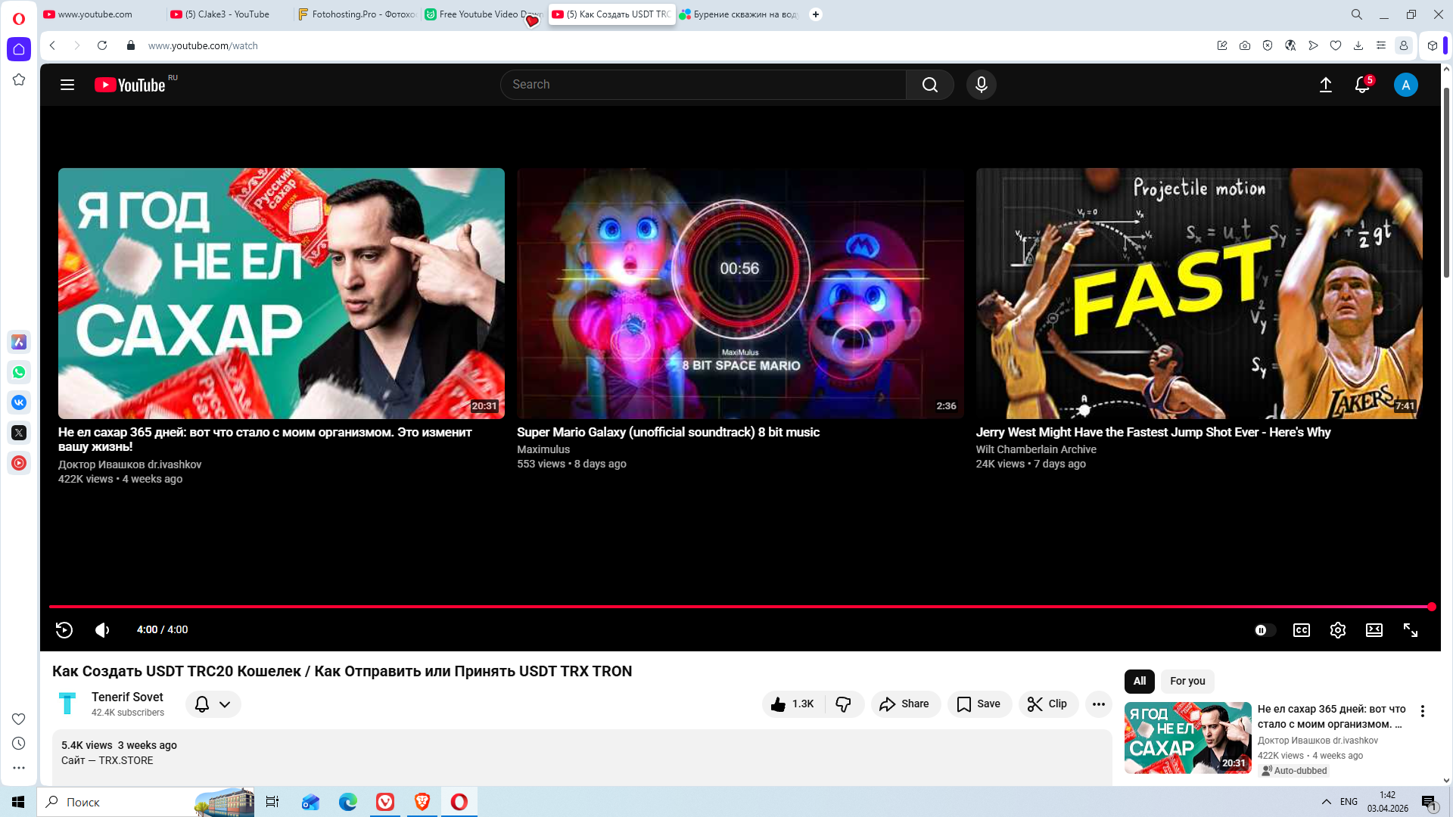Exit fullscreen with the collapse icon
Viewport: 1453px width, 817px height.
(x=1410, y=630)
